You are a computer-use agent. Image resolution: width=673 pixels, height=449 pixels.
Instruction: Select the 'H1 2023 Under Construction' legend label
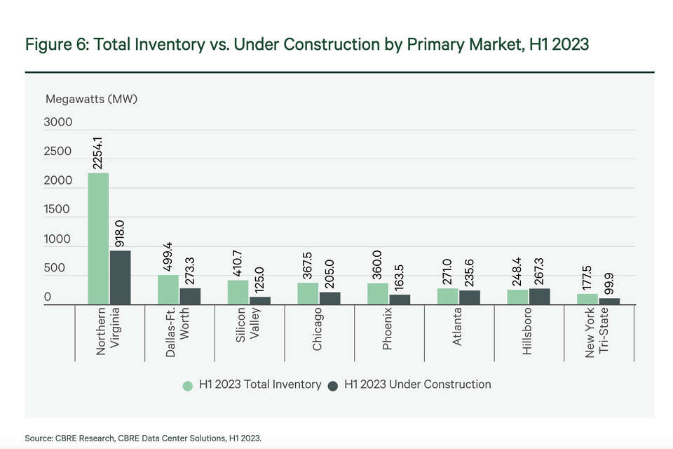tap(417, 384)
